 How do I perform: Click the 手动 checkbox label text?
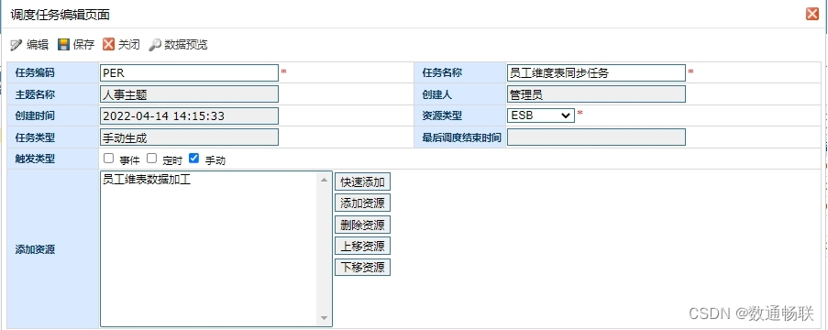[215, 160]
